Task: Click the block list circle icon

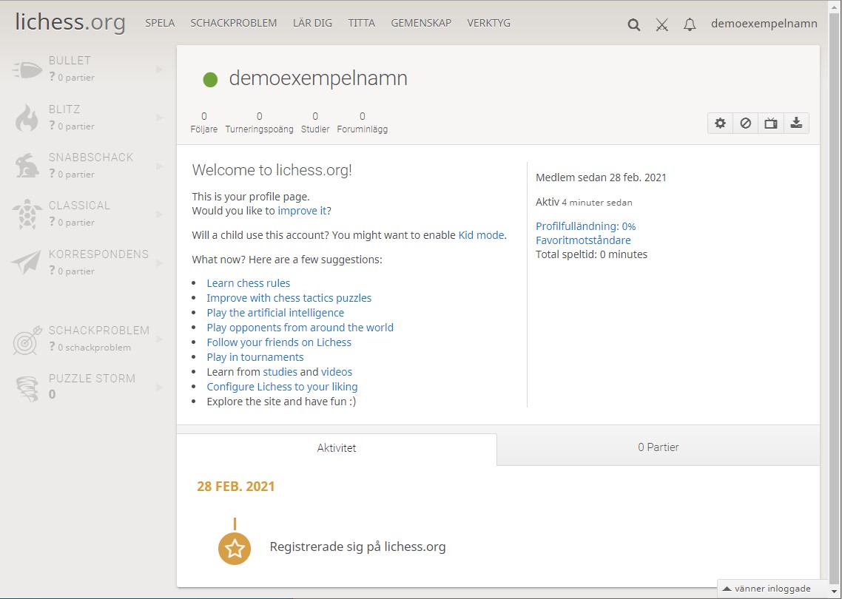Action: pyautogui.click(x=745, y=123)
